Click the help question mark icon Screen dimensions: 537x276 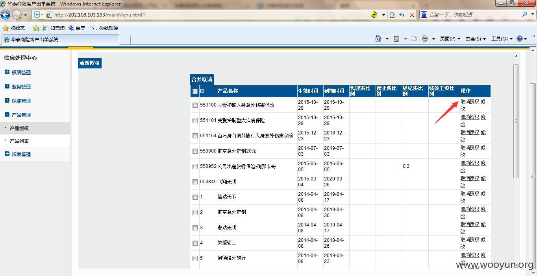click(x=519, y=39)
